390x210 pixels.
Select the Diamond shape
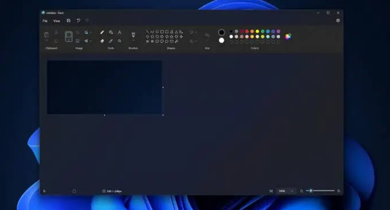[x=148, y=37]
